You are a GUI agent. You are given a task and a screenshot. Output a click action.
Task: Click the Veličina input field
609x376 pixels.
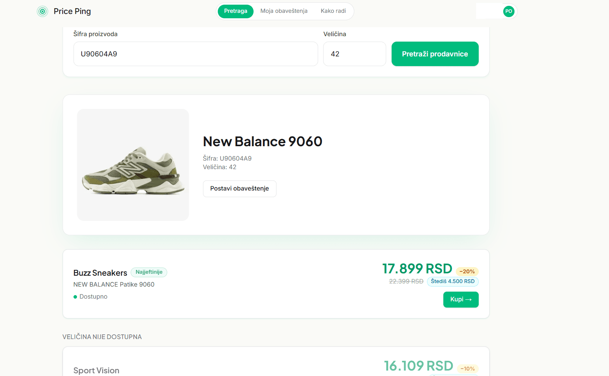coord(355,54)
